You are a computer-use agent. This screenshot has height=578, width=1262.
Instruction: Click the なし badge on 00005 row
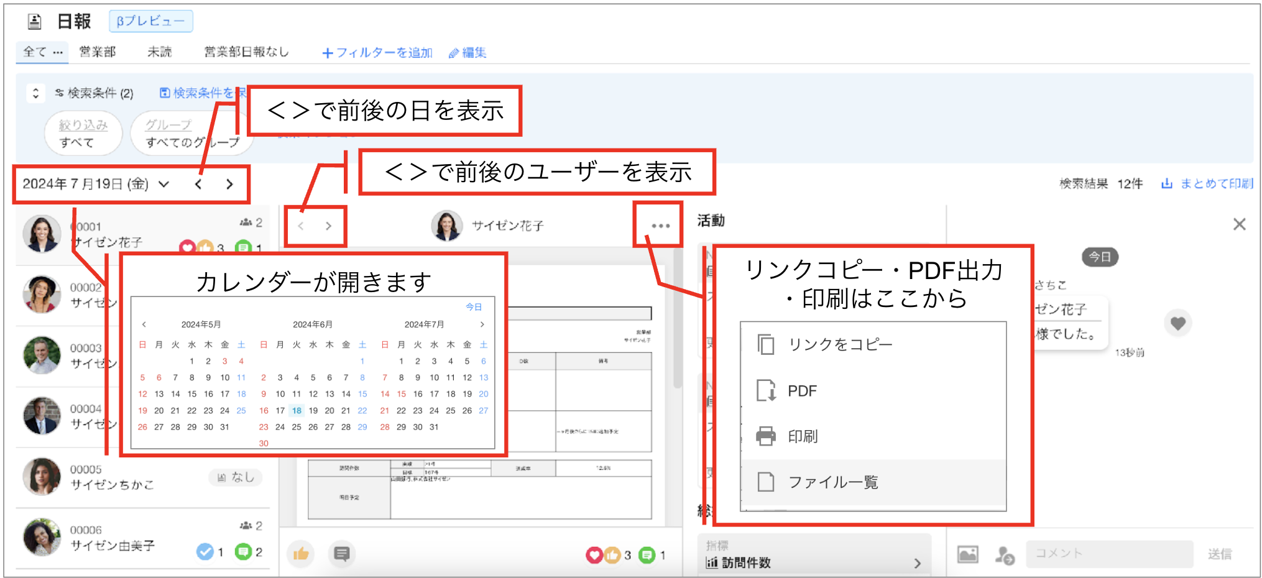(236, 477)
